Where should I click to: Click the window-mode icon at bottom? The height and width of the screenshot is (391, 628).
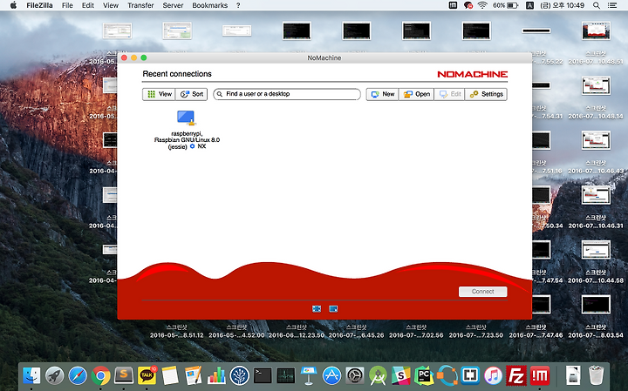click(x=333, y=308)
